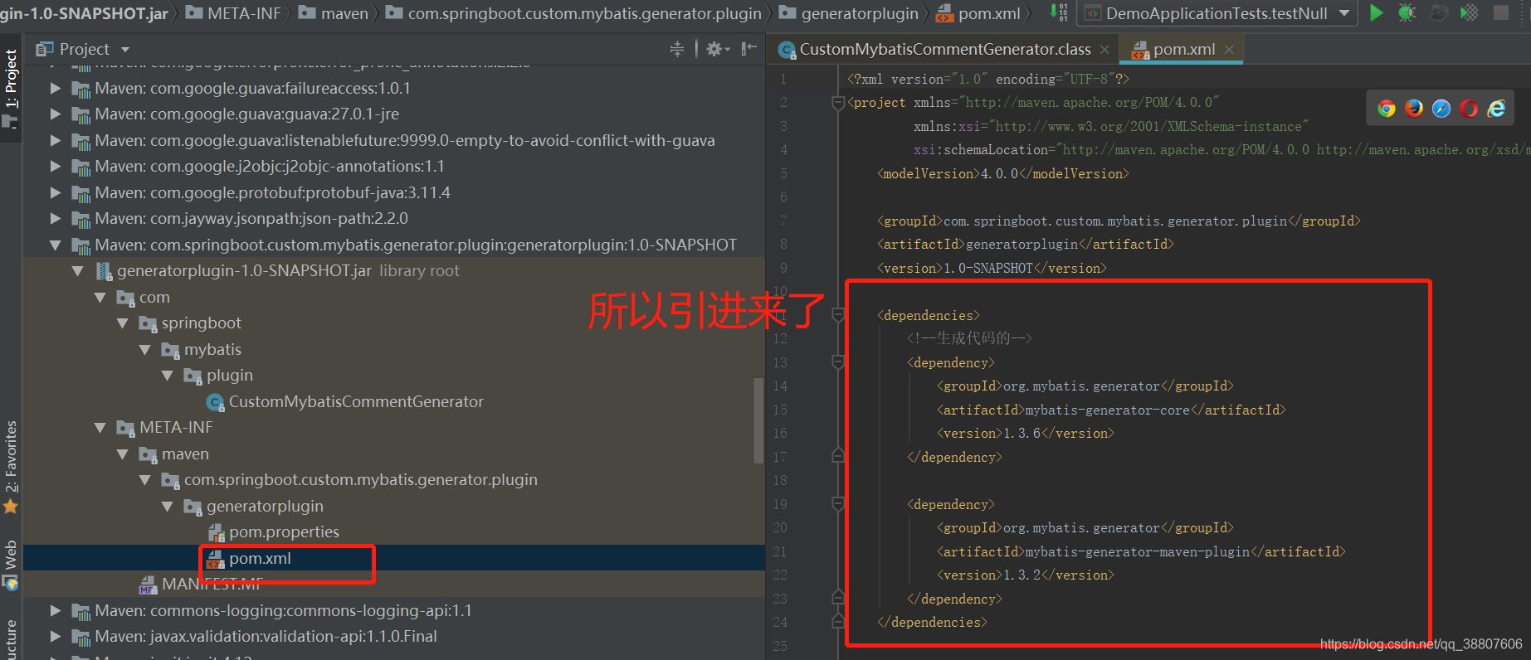Viewport: 1531px width, 660px height.
Task: Hide Project panel with arrow icon
Action: pyautogui.click(x=749, y=49)
